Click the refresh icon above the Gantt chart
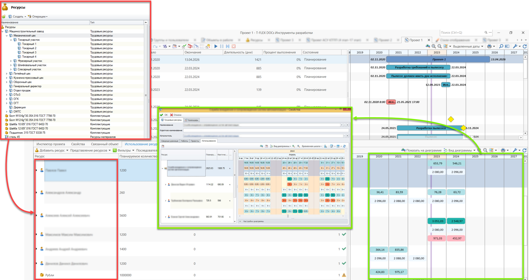 click(x=525, y=46)
